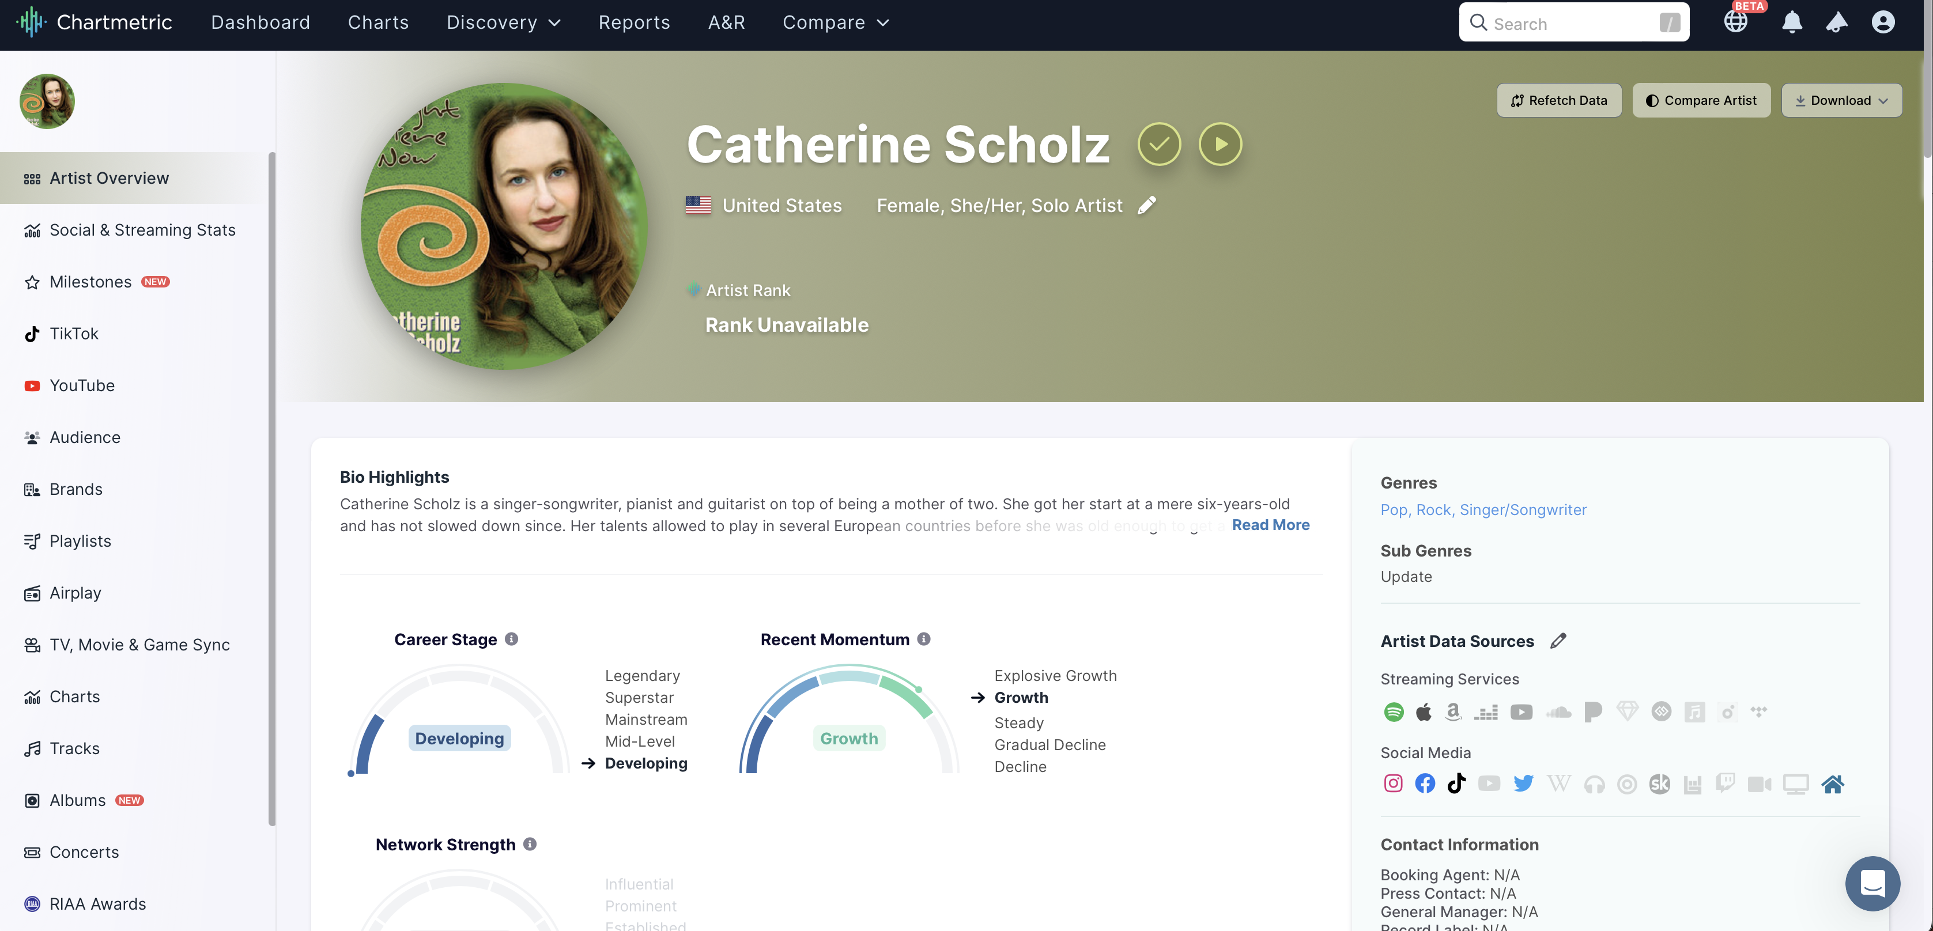Open the announcements horn icon
Screen dimensions: 1933x931
(x=1836, y=22)
